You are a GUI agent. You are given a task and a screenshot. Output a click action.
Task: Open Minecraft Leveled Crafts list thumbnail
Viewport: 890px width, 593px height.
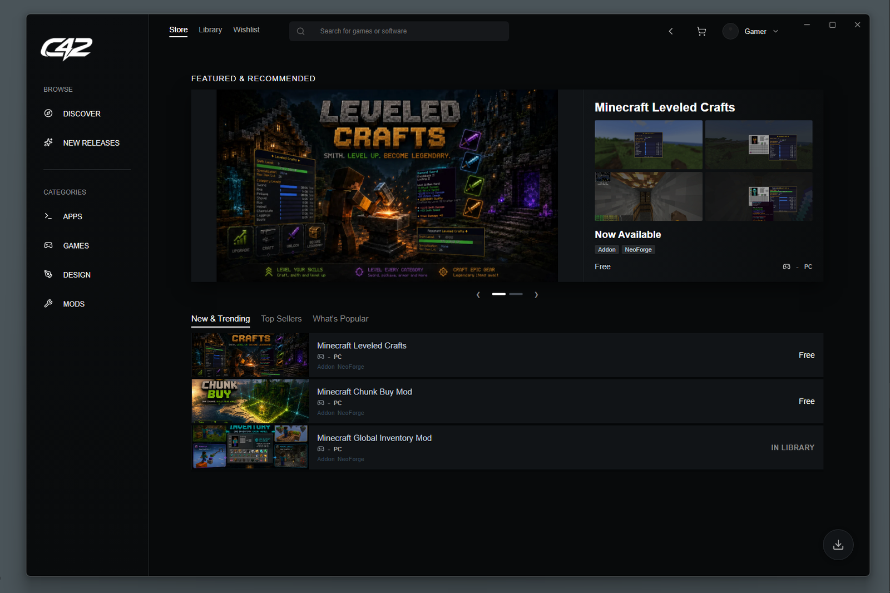point(250,355)
